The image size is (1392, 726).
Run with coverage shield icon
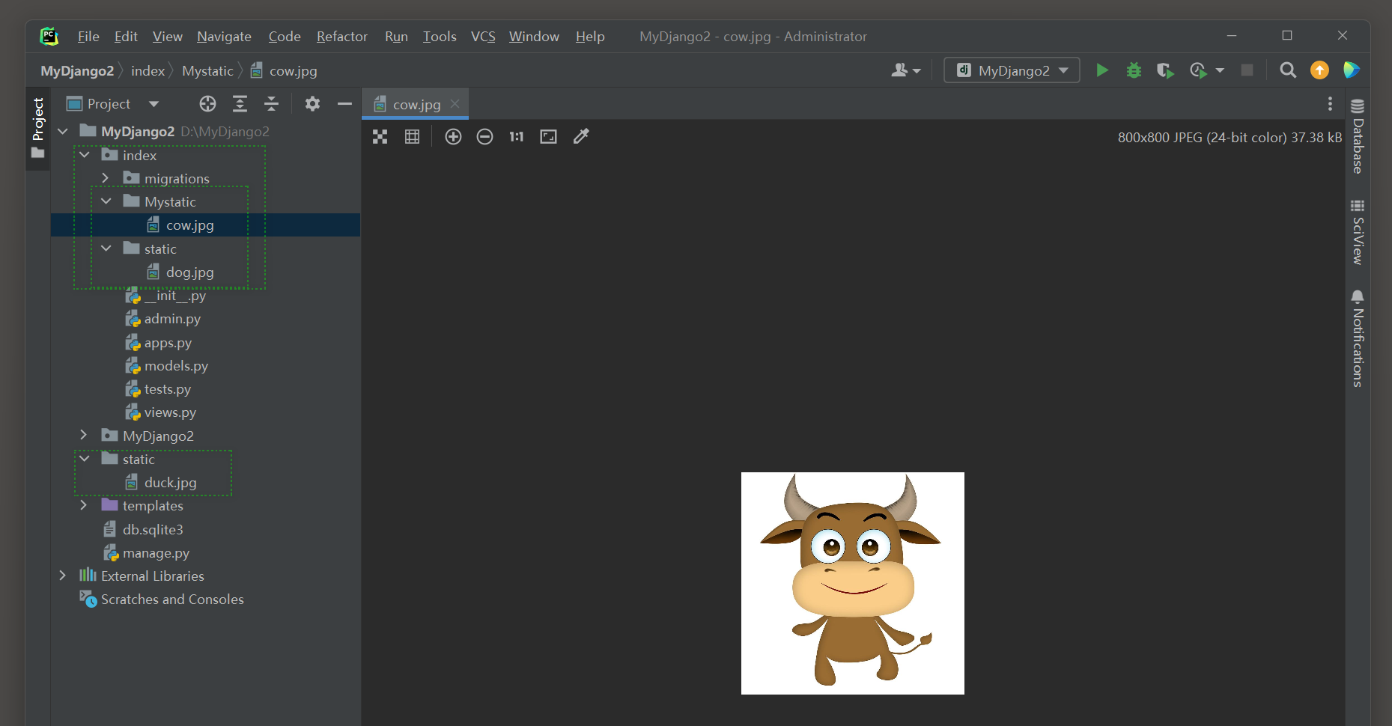tap(1164, 70)
